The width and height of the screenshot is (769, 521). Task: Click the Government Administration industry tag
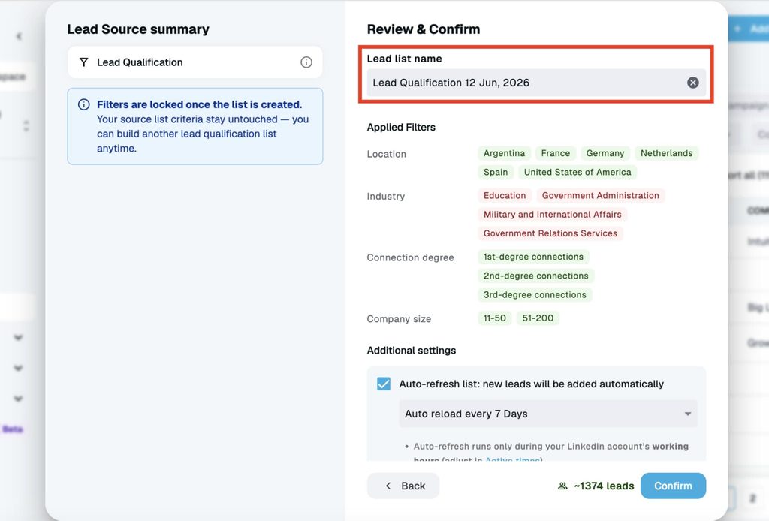601,195
